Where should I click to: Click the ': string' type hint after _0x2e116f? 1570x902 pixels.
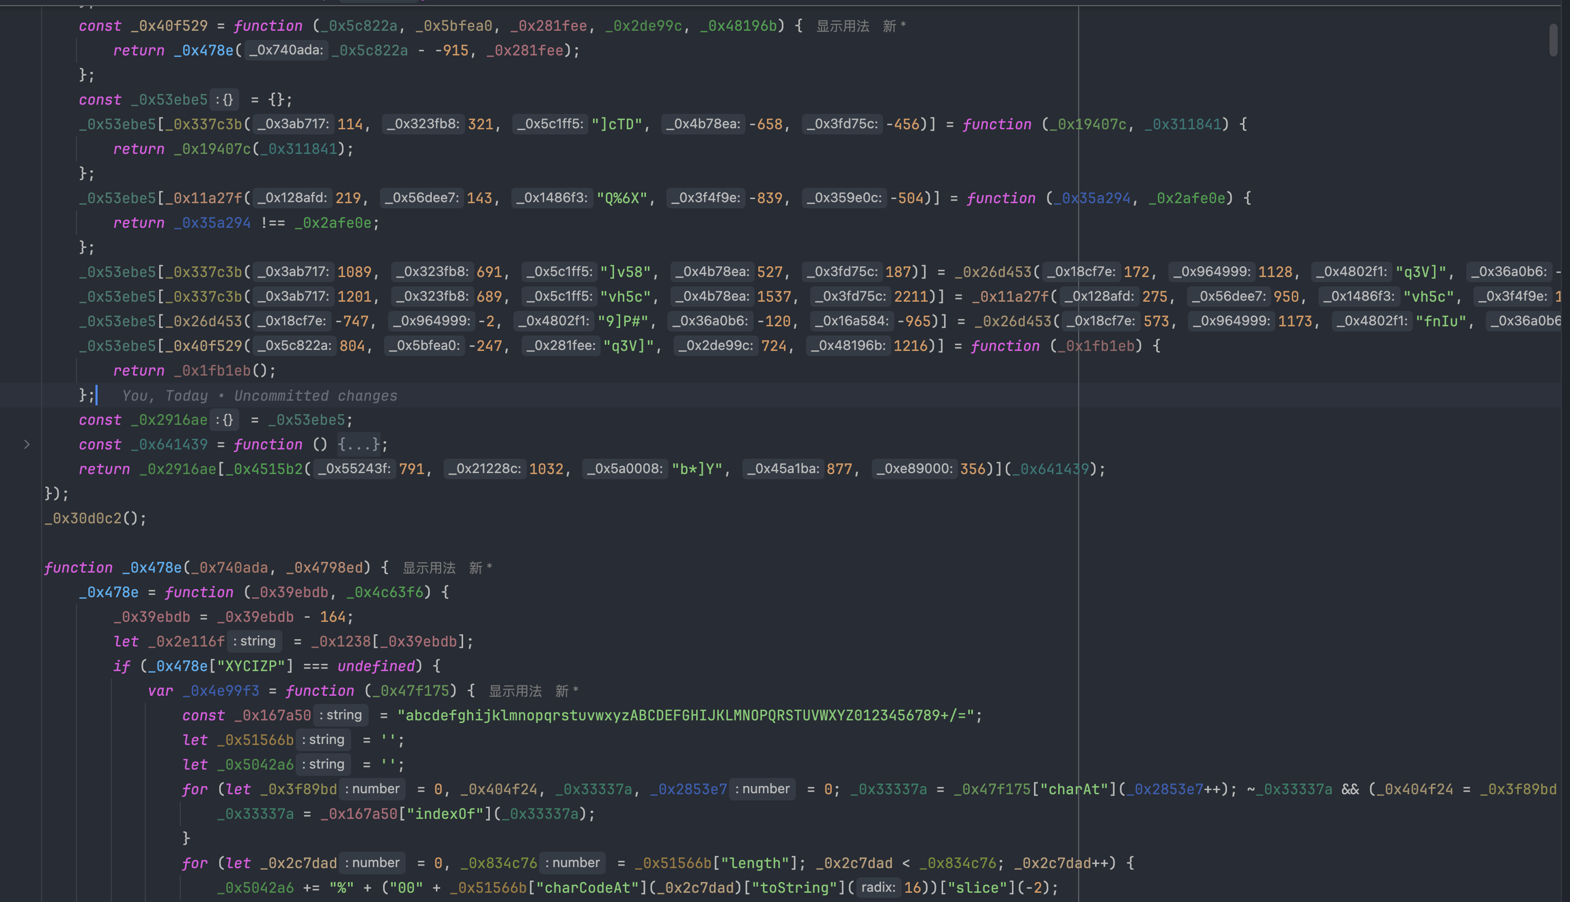(254, 641)
